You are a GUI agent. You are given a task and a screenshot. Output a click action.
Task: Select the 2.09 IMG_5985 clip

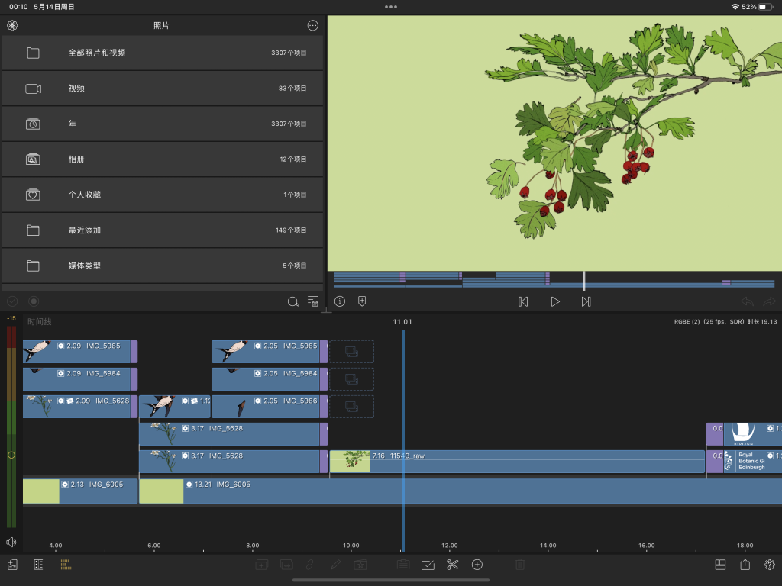(x=79, y=351)
